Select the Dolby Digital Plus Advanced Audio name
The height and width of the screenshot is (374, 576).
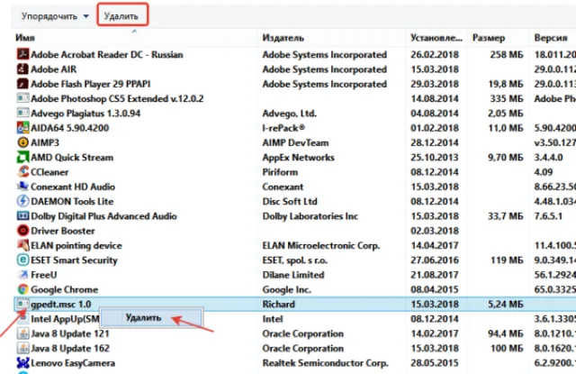104,216
